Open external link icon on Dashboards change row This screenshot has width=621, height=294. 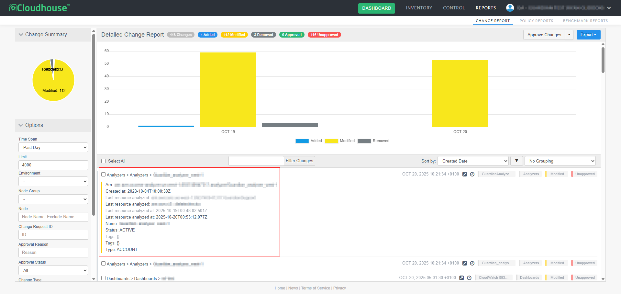461,278
